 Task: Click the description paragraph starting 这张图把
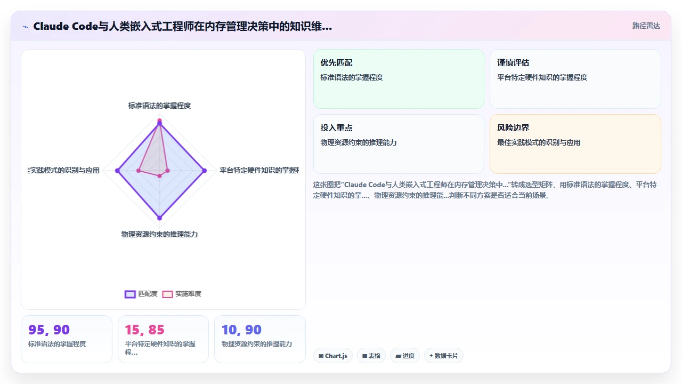484,190
